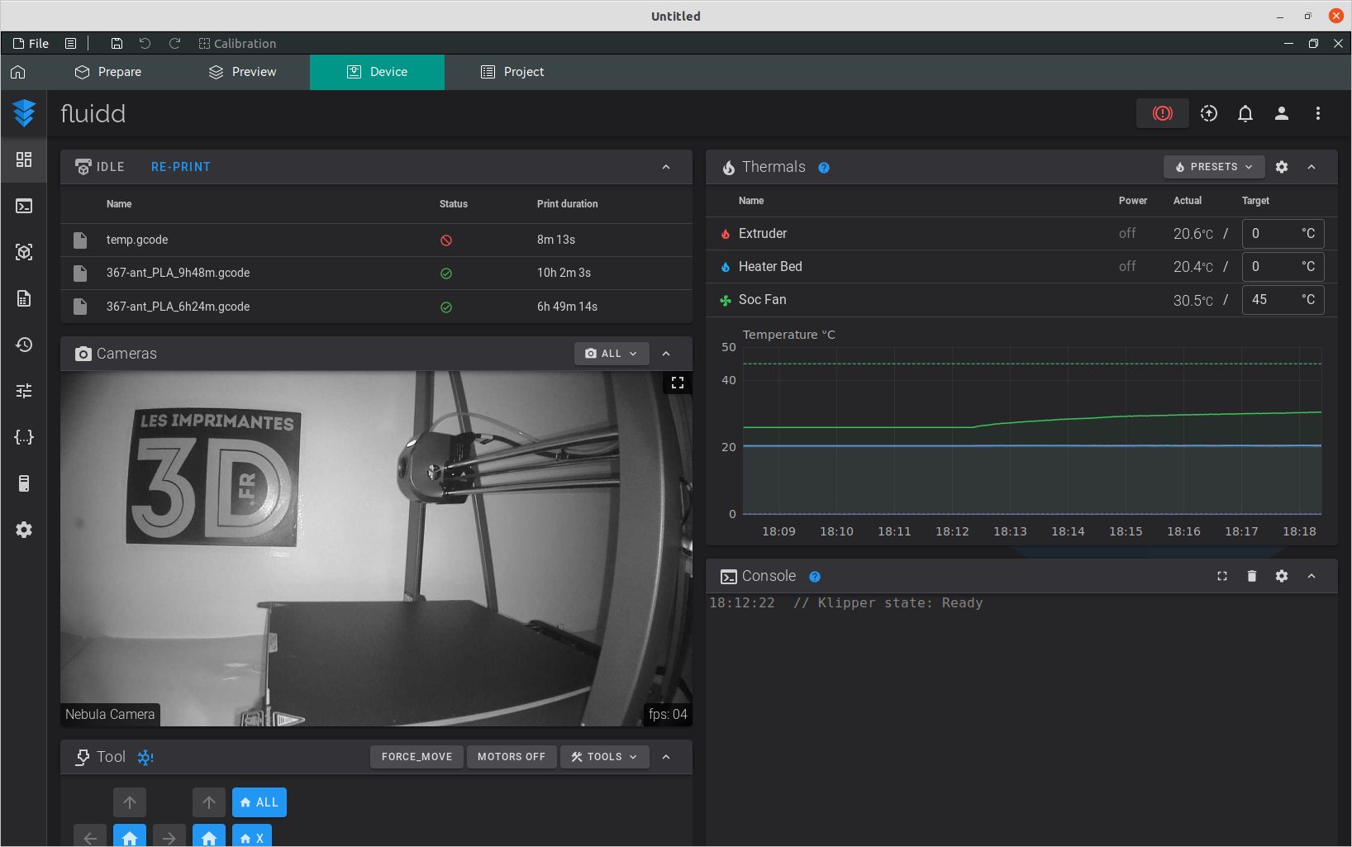Open Thermals panel settings gear
The height and width of the screenshot is (847, 1352).
[1281, 167]
